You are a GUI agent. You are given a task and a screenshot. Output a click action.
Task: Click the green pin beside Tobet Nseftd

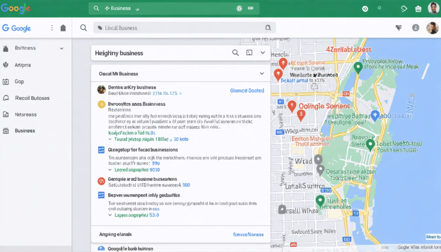pyautogui.click(x=370, y=145)
